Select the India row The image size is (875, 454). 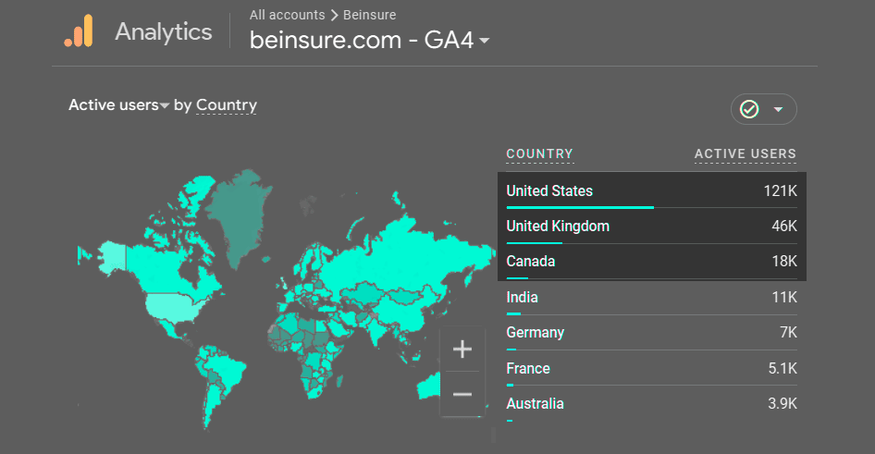652,298
